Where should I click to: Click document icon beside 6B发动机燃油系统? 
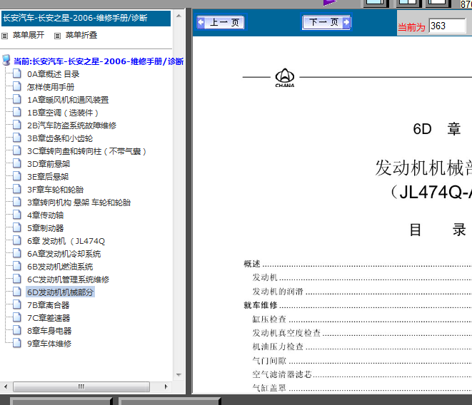click(x=17, y=266)
